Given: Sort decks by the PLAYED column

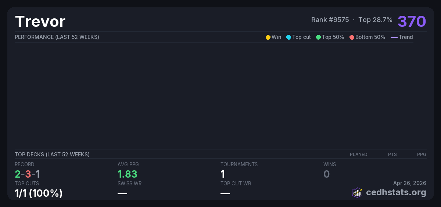Looking at the screenshot, I should (x=358, y=155).
